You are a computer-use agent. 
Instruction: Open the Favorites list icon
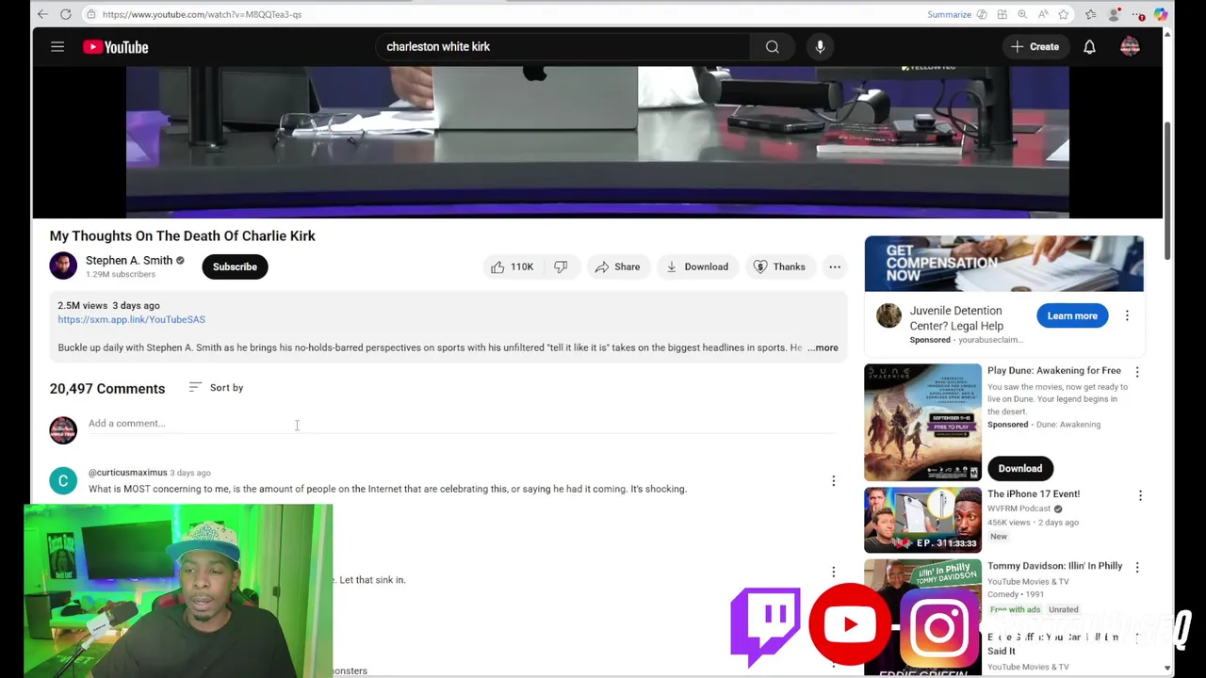(1091, 14)
